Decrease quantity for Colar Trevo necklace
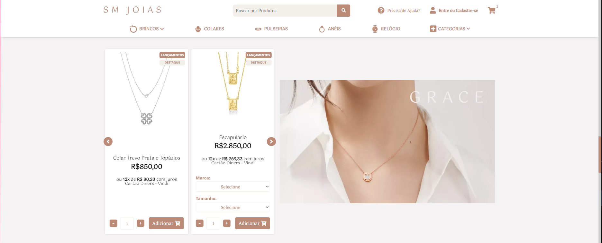This screenshot has width=602, height=243. click(x=114, y=223)
